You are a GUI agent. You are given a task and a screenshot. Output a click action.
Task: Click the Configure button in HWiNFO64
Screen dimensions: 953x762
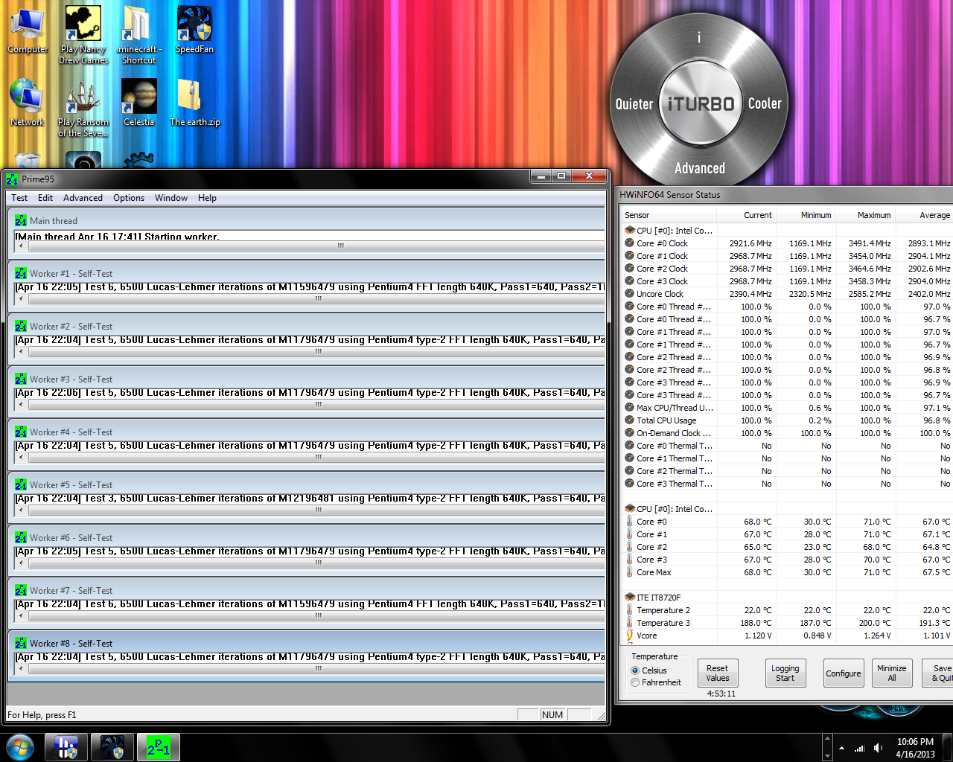click(844, 673)
